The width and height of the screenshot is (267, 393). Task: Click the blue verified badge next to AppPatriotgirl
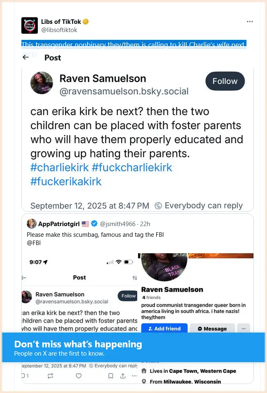pyautogui.click(x=94, y=224)
